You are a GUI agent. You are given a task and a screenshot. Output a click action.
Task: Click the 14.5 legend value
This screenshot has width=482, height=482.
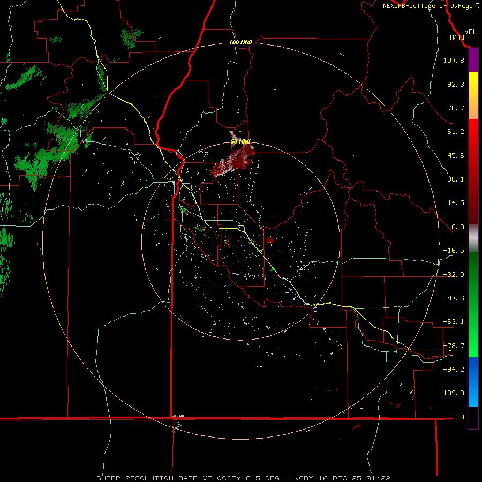[x=456, y=203]
